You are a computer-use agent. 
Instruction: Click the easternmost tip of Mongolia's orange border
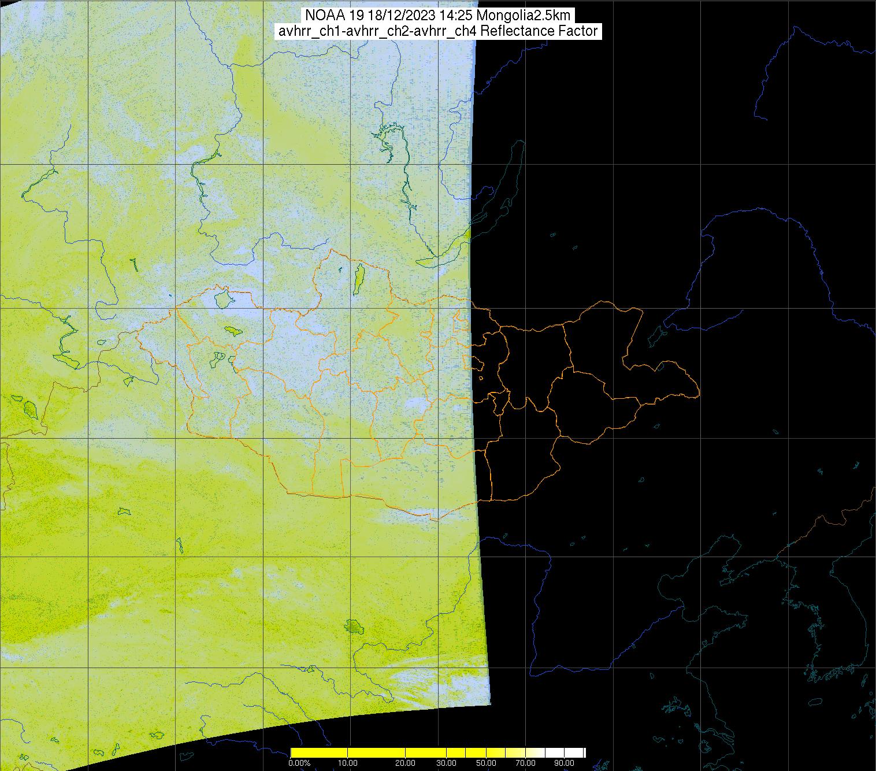(699, 395)
